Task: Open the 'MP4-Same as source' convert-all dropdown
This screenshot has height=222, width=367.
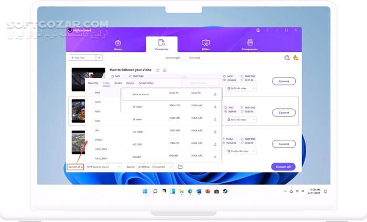Action: 103,167
